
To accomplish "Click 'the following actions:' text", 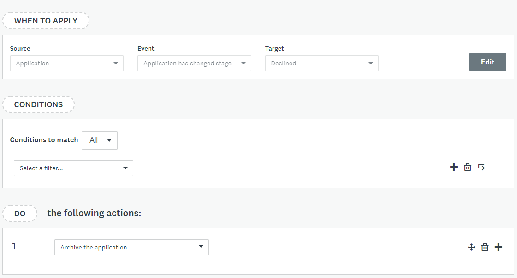I will tap(94, 213).
